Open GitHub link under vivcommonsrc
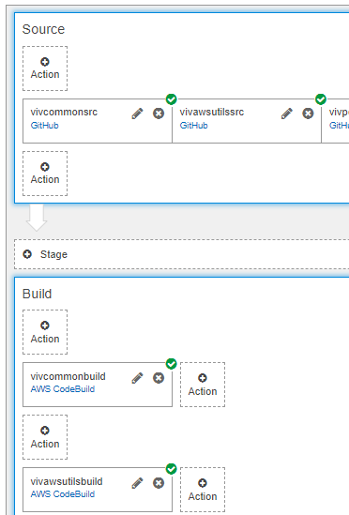Viewport: 349px width, 515px height. [x=44, y=126]
